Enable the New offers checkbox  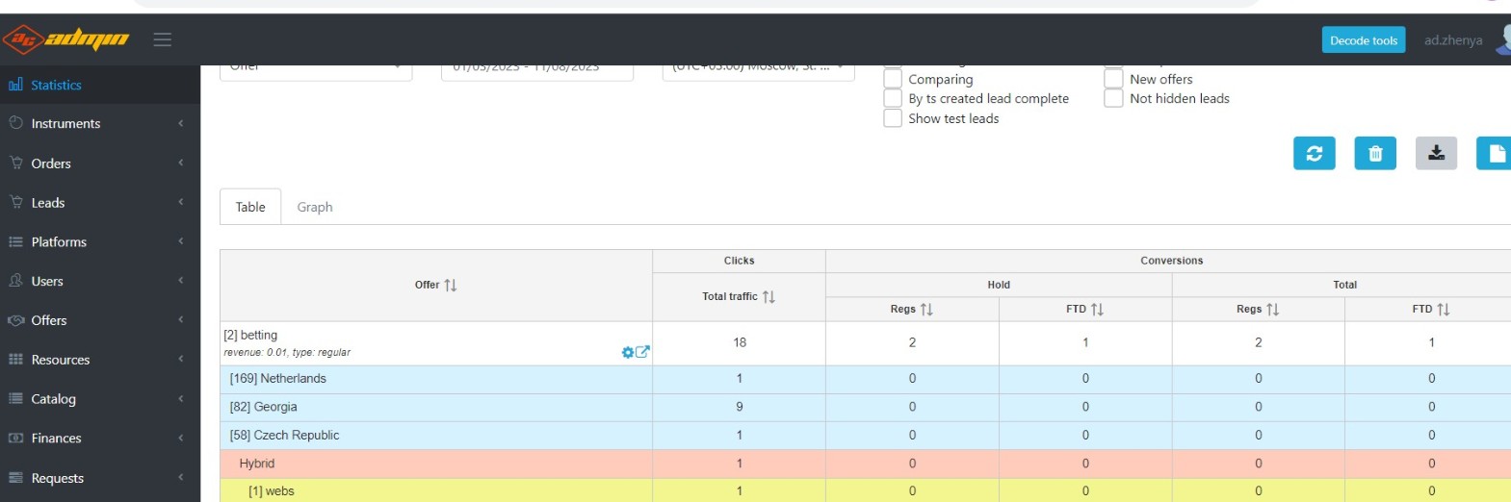(x=1113, y=79)
